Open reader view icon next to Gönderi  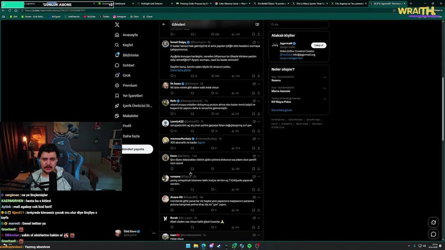(x=257, y=24)
